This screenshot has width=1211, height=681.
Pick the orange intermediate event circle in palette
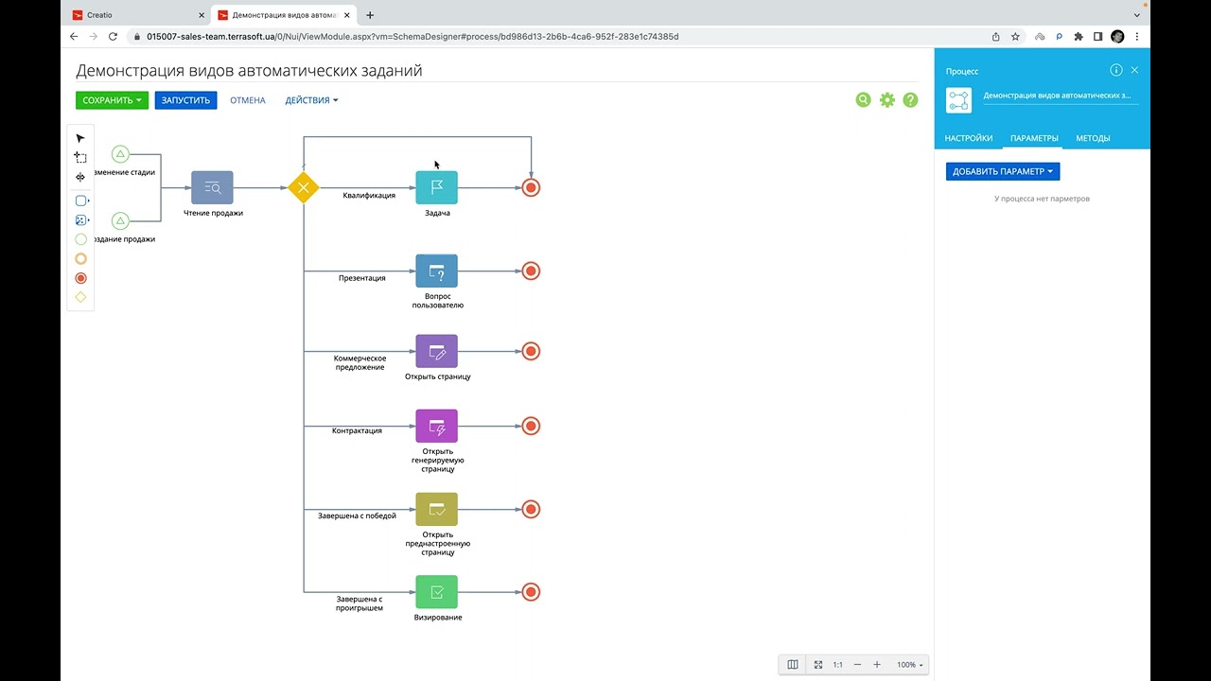pyautogui.click(x=80, y=258)
